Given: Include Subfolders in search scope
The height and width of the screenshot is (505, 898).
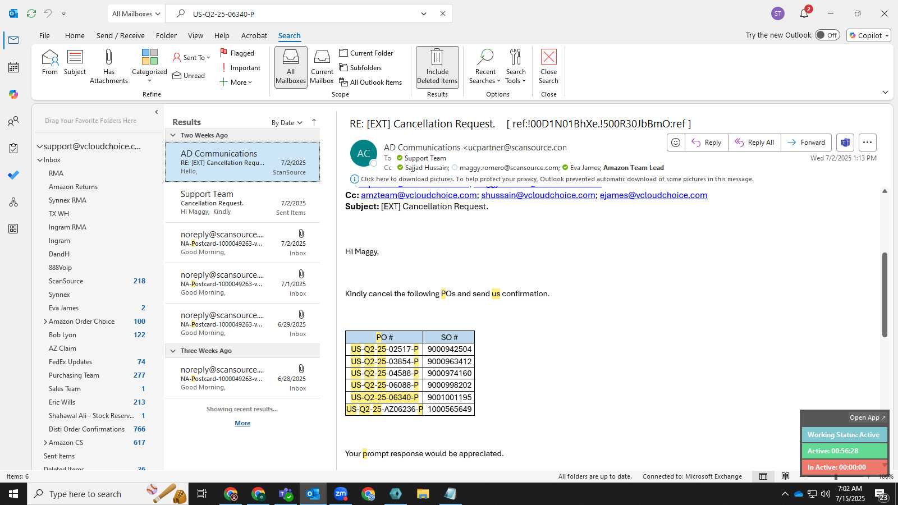Looking at the screenshot, I should point(360,67).
